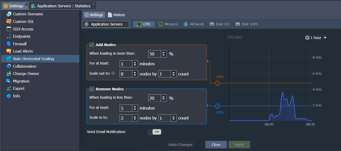Uncheck the Add Nodes checkbox

(92, 45)
